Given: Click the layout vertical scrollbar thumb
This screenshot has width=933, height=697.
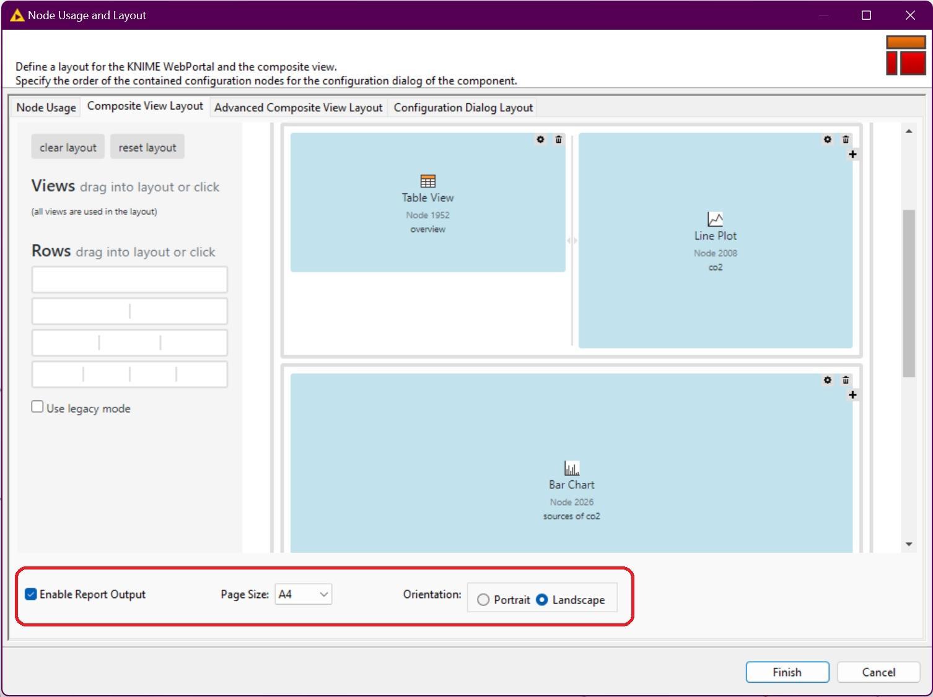Looking at the screenshot, I should click(x=908, y=293).
